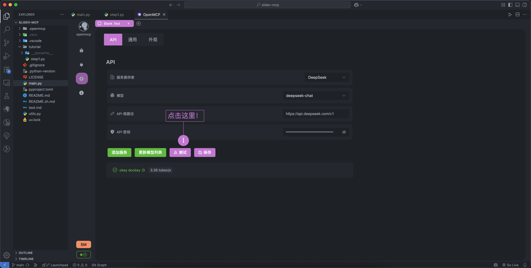Open the Git Graph activity bar icon

(x=6, y=149)
